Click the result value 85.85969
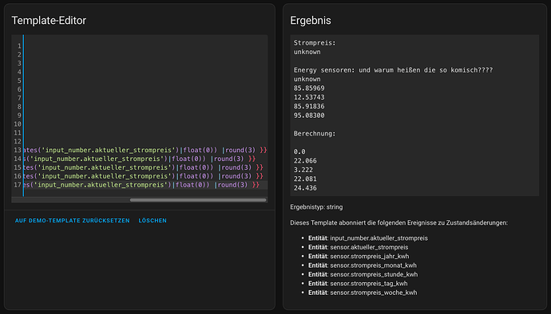The height and width of the screenshot is (314, 551). pos(309,88)
